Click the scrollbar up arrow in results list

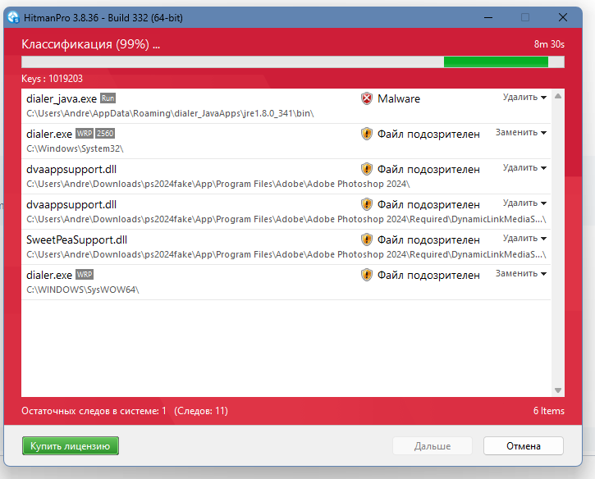558,96
